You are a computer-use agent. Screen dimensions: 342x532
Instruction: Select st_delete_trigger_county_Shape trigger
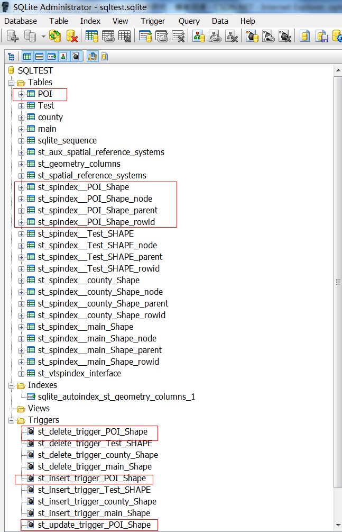click(x=98, y=455)
